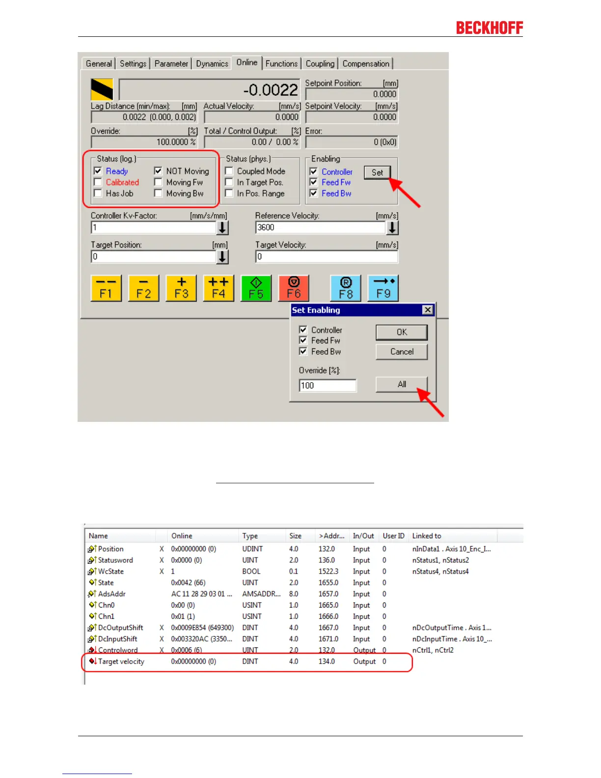Toggle the Coupled Mode checkbox
Screen dimensions: 601x778
(x=229, y=171)
